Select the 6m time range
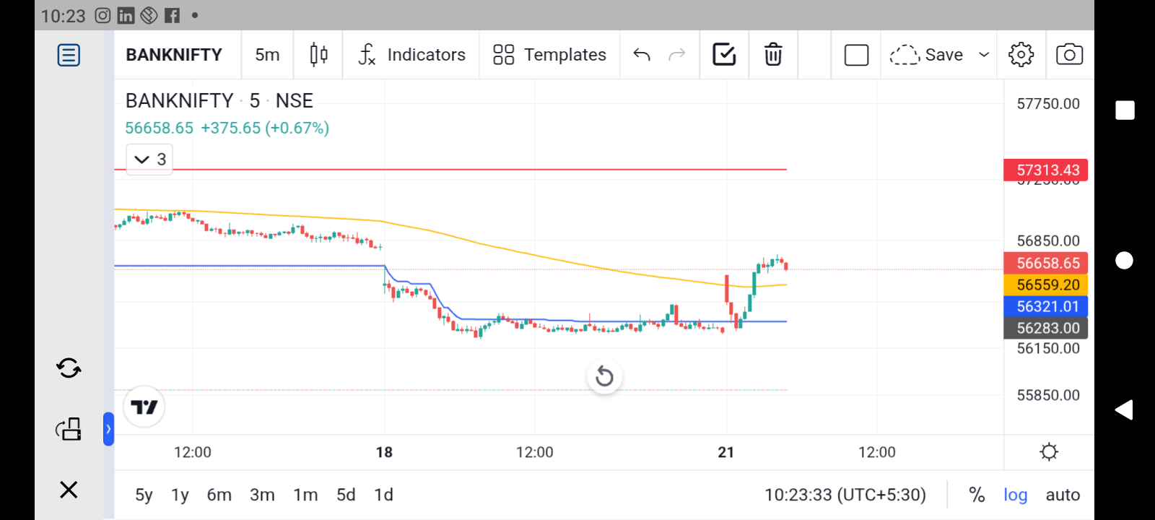 click(x=219, y=495)
